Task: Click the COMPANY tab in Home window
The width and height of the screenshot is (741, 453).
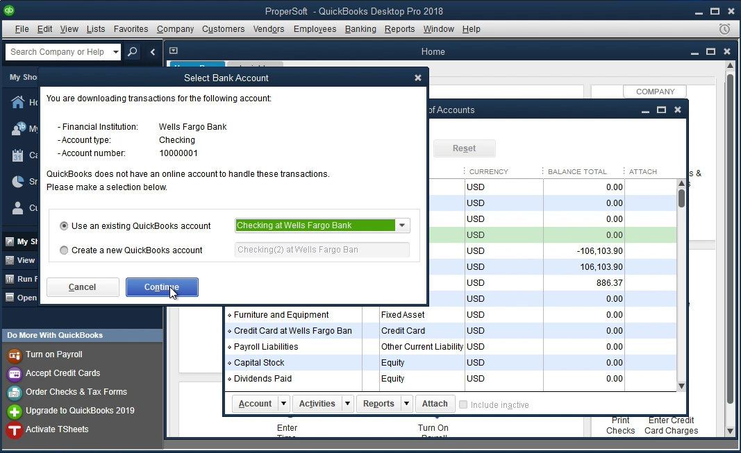Action: [655, 92]
